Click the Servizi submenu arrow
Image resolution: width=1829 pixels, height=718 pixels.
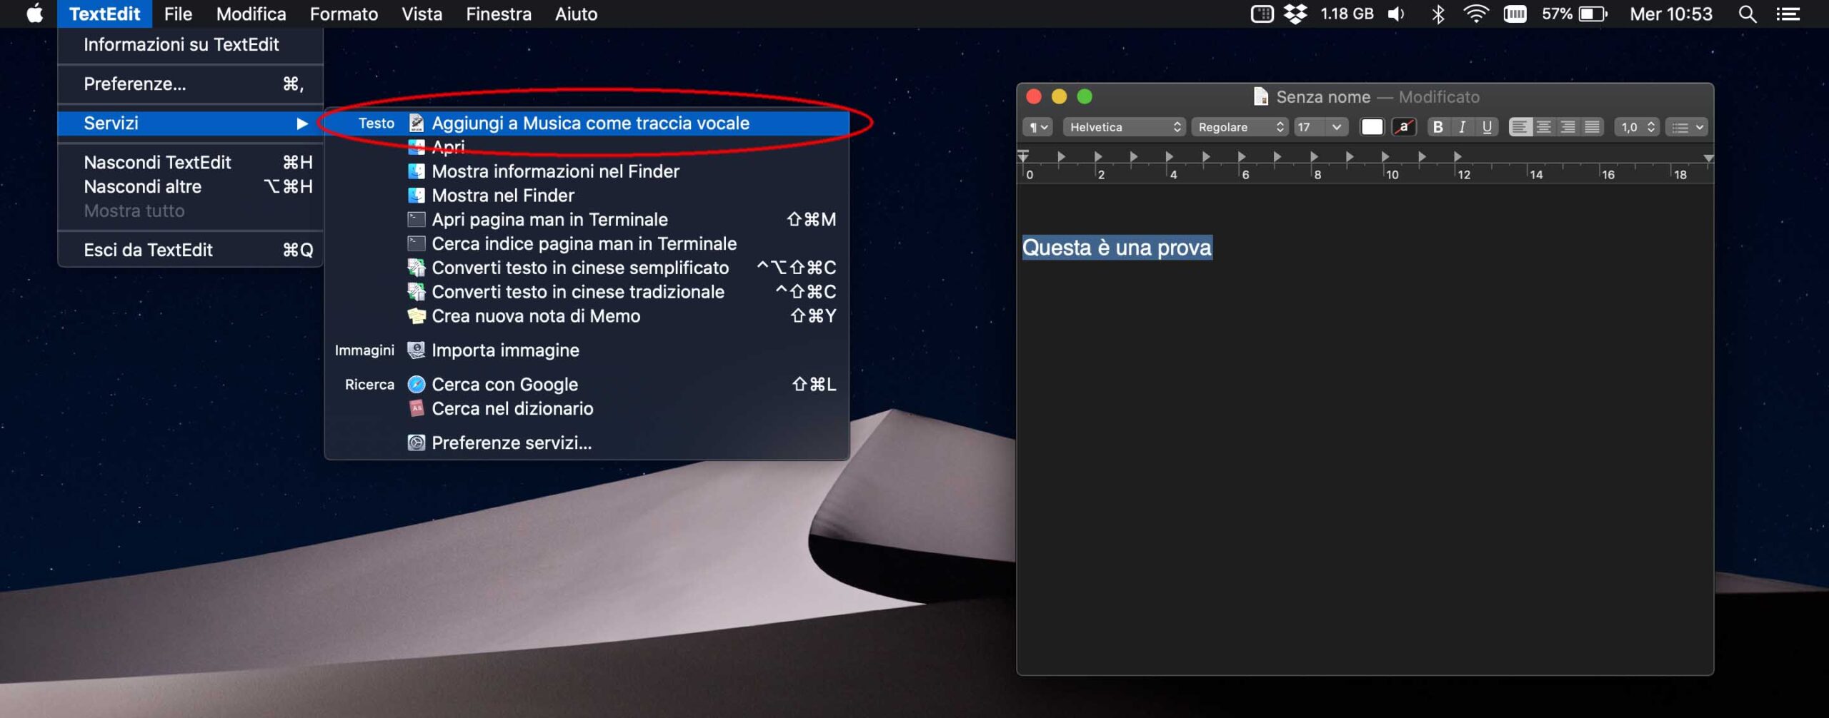click(302, 123)
